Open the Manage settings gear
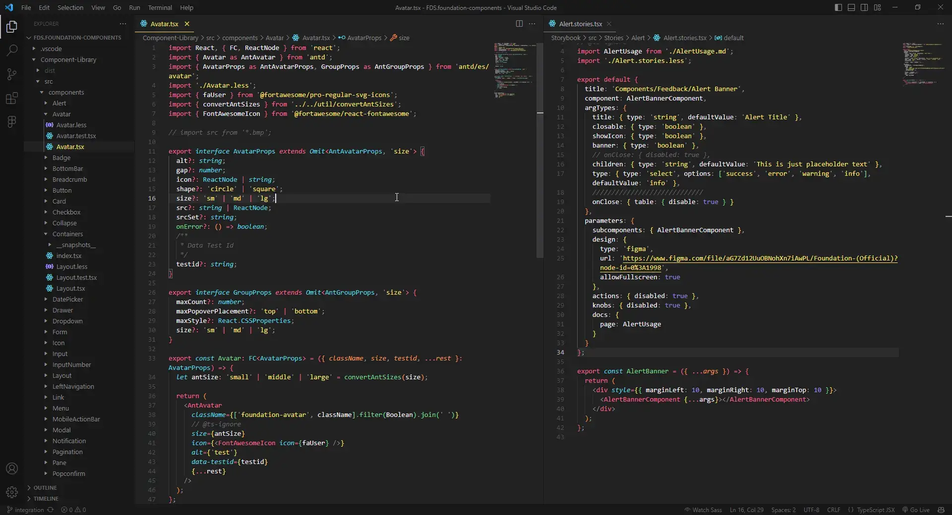 click(x=11, y=493)
